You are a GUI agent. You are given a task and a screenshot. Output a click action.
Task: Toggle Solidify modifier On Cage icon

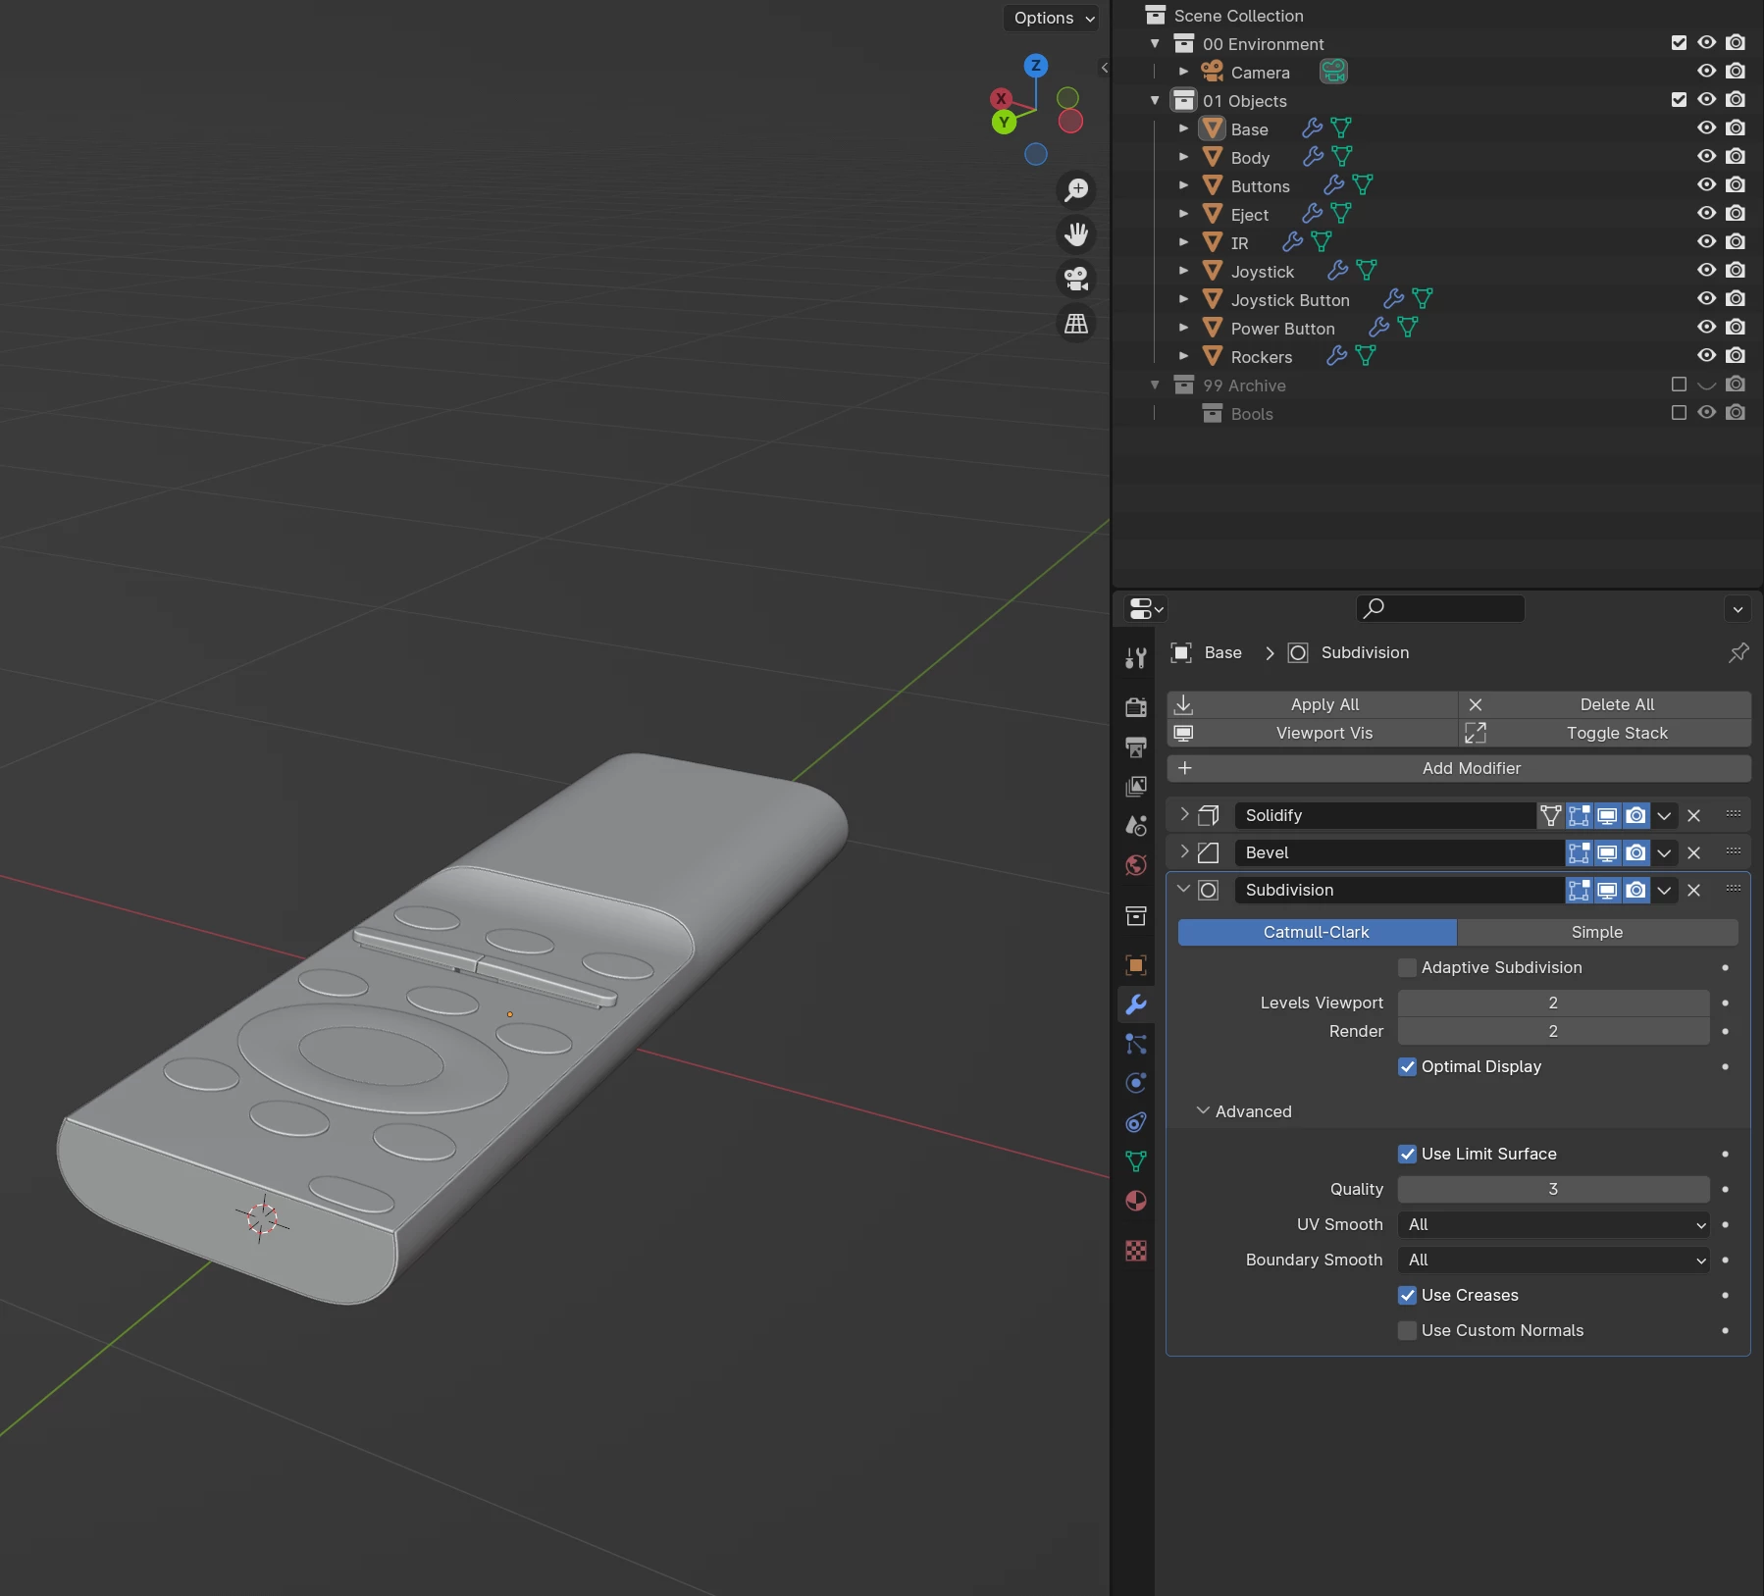point(1551,815)
